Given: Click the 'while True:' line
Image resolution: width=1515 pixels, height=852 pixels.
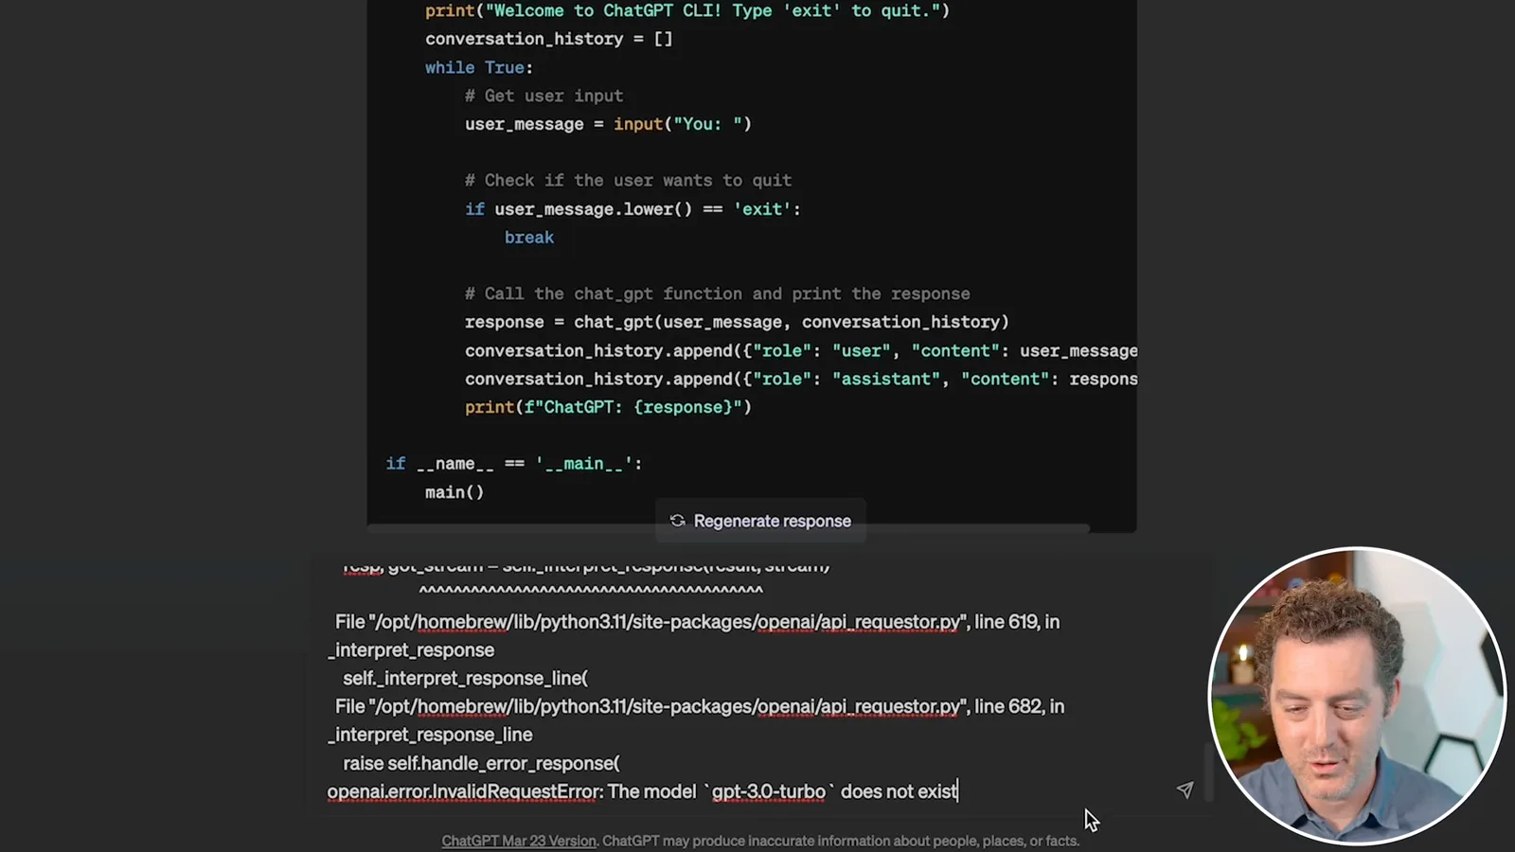Looking at the screenshot, I should 479,67.
